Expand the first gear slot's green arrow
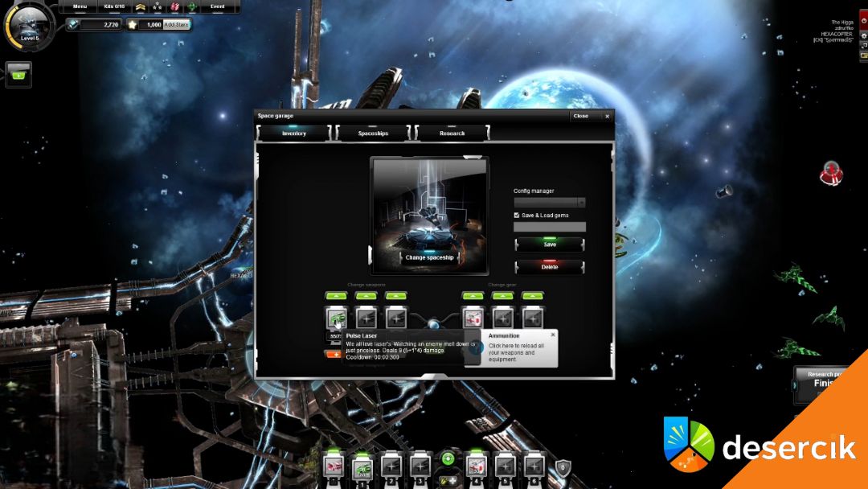This screenshot has height=489, width=868. point(473,296)
